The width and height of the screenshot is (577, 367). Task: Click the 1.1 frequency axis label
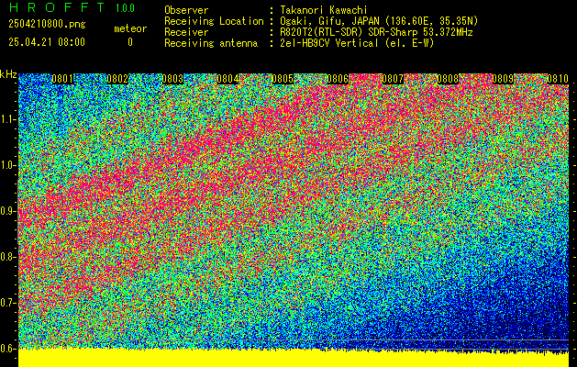(8, 119)
